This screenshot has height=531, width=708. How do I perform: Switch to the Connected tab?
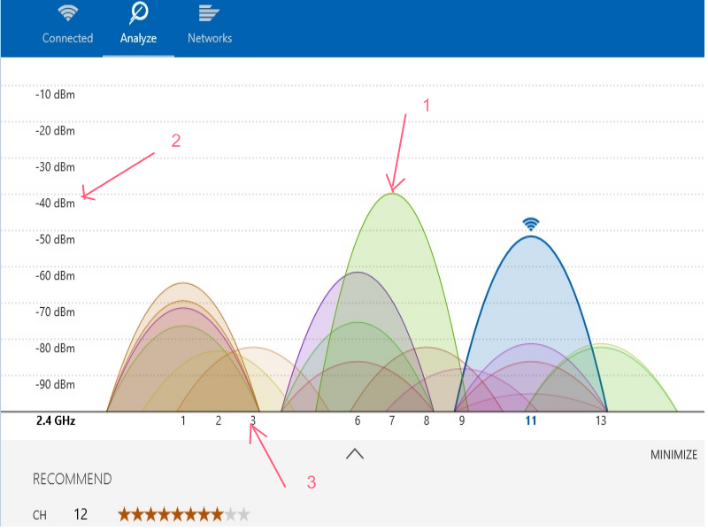pyautogui.click(x=68, y=38)
